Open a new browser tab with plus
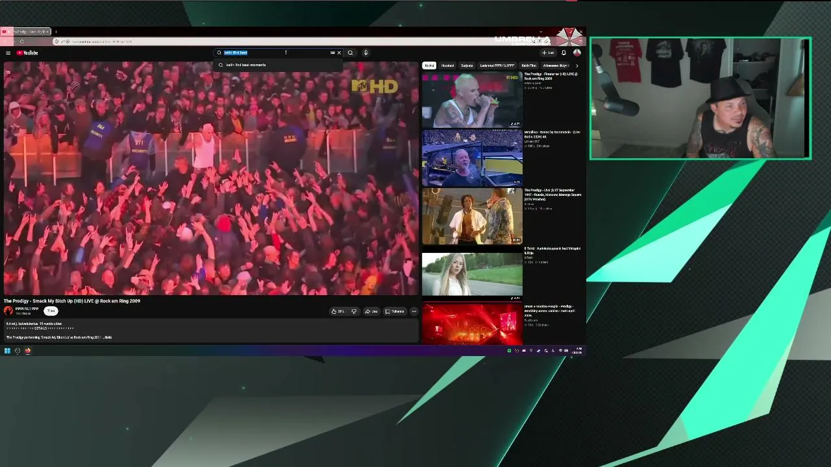Screen dimensions: 831x467 (56, 32)
